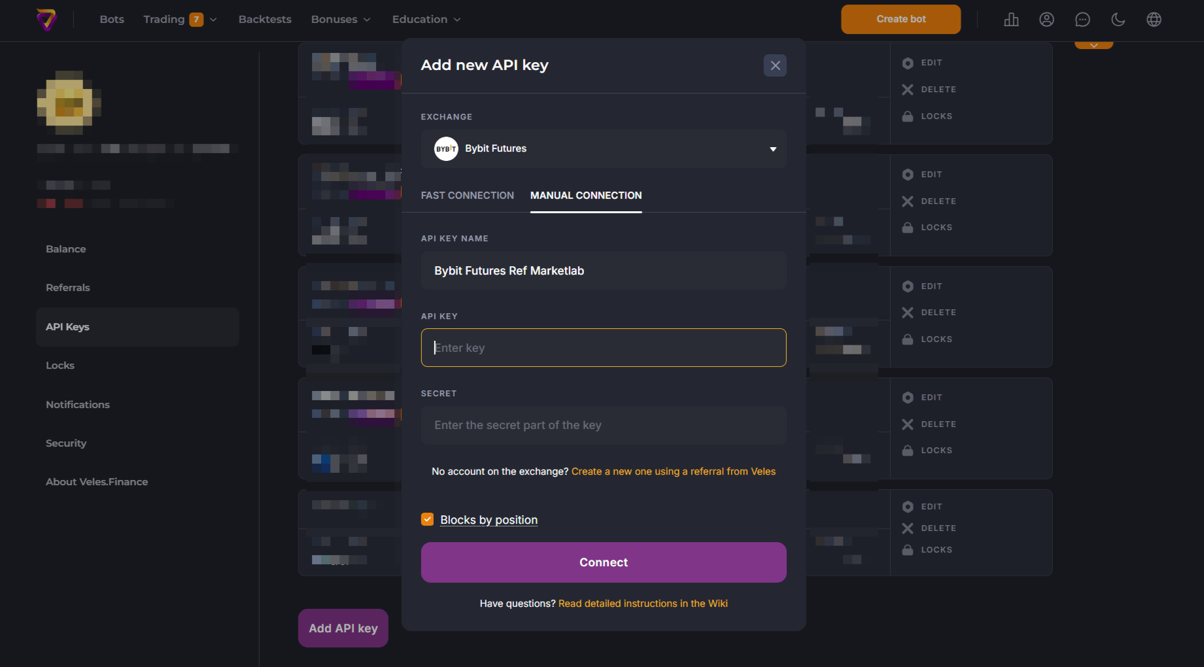Open the language globe icon
The width and height of the screenshot is (1204, 667).
1154,19
